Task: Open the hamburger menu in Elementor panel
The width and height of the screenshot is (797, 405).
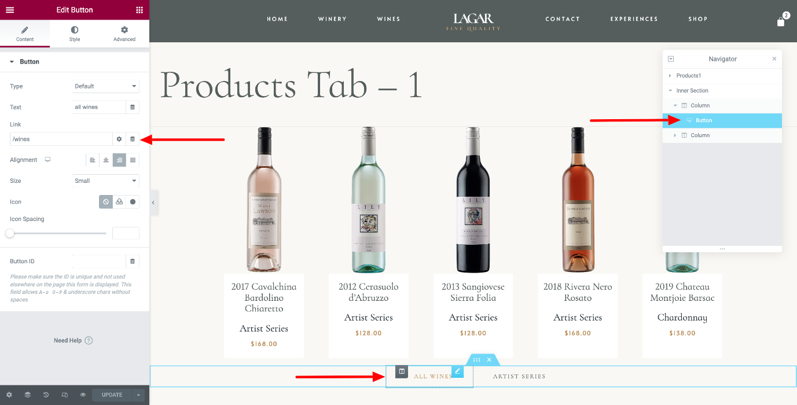Action: pyautogui.click(x=10, y=10)
